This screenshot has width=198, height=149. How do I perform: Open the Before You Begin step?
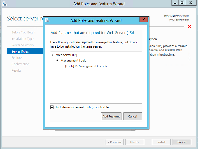23,32
